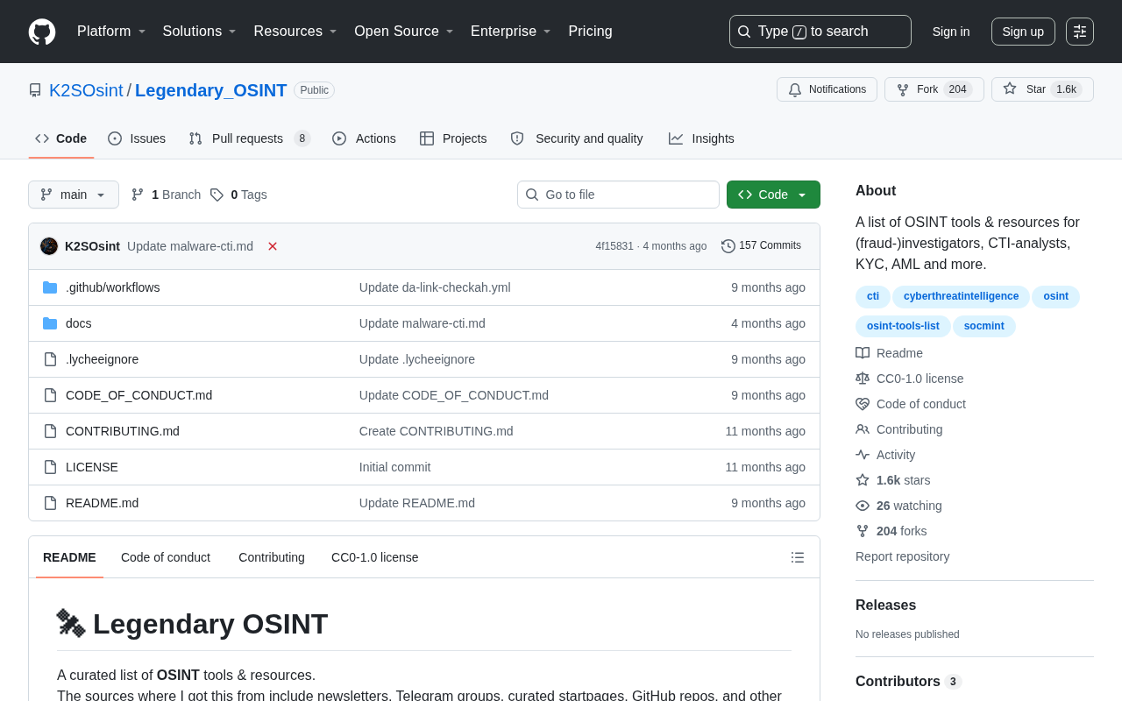The height and width of the screenshot is (701, 1122).
Task: Go to the GitHub homepage logo
Action: [x=42, y=32]
